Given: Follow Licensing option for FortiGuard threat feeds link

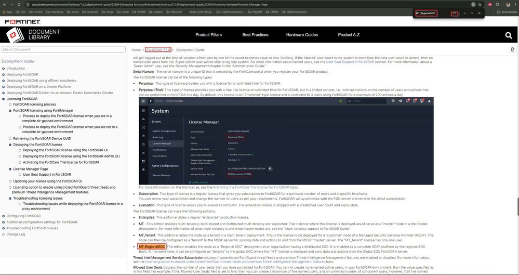Looking at the screenshot, I should (235, 262).
